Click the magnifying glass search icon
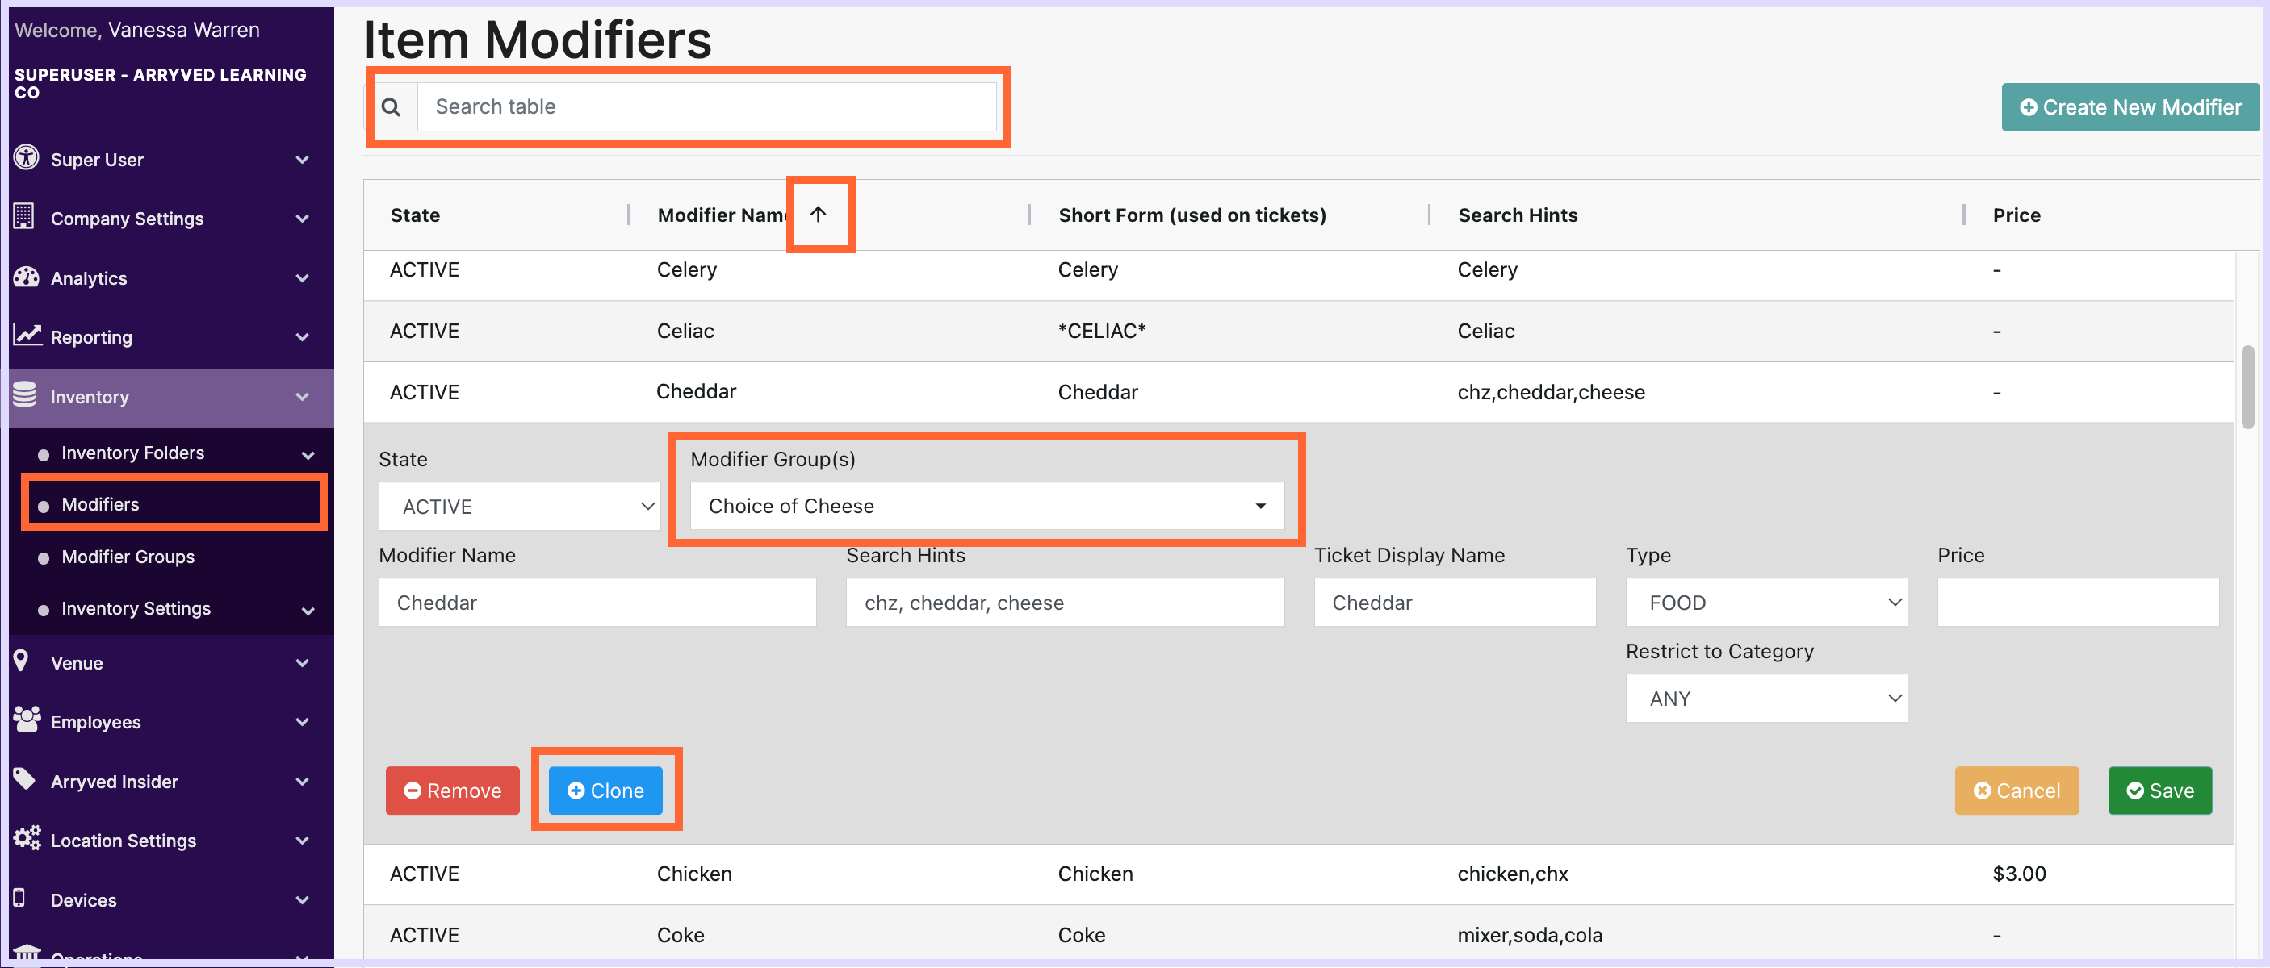The height and width of the screenshot is (968, 2270). (392, 107)
